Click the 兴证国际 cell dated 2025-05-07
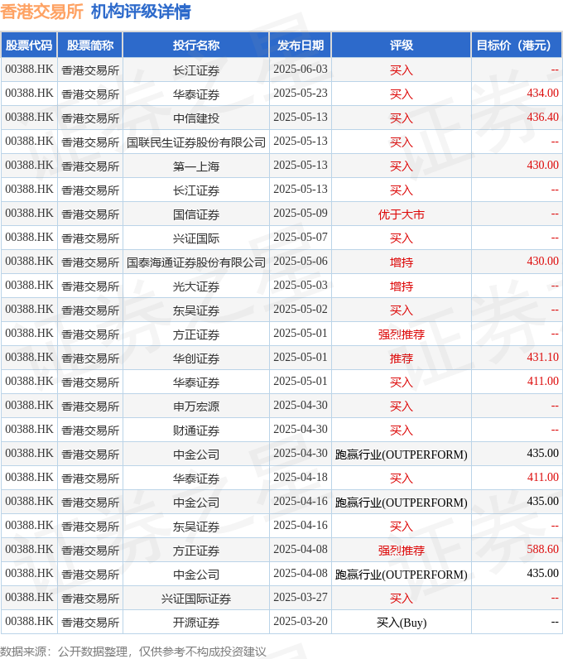This screenshot has height=659, width=563. coord(196,238)
